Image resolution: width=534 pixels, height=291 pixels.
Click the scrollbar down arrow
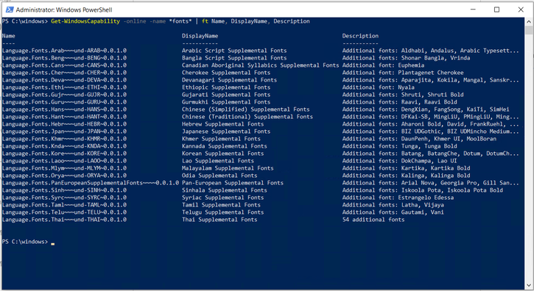point(529,286)
